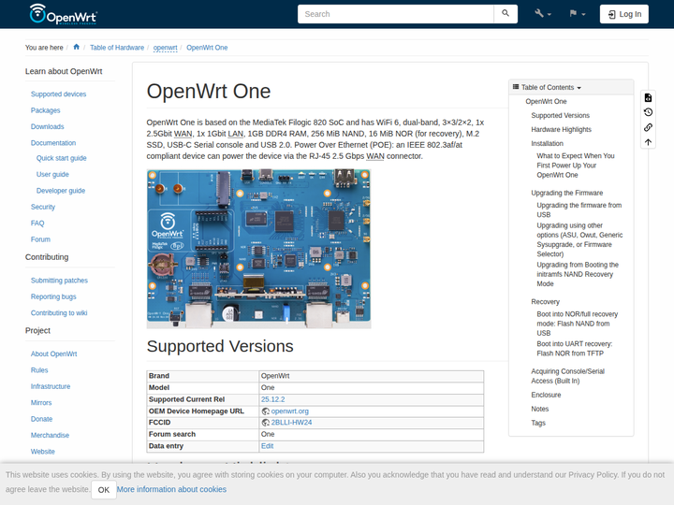674x505 pixels.
Task: Open Rules sidebar link
Action: (x=39, y=370)
